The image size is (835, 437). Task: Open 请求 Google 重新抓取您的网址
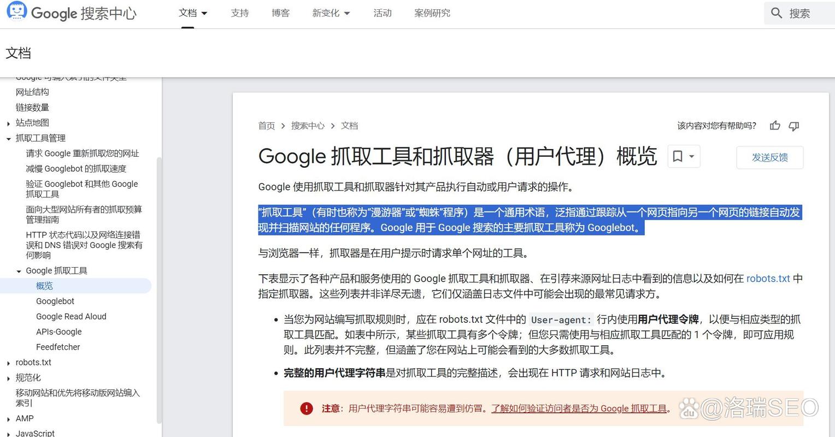click(83, 153)
